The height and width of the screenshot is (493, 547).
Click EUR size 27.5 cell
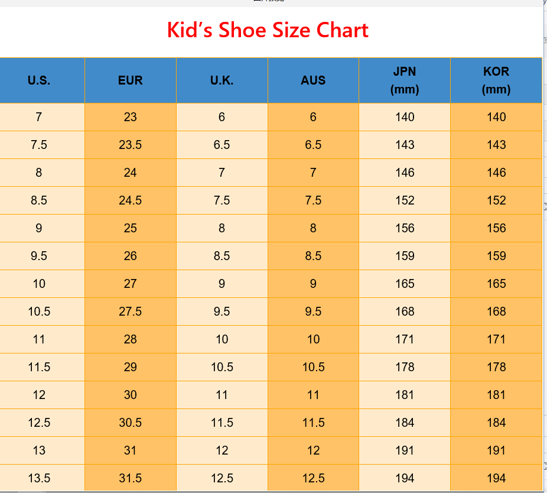point(130,312)
